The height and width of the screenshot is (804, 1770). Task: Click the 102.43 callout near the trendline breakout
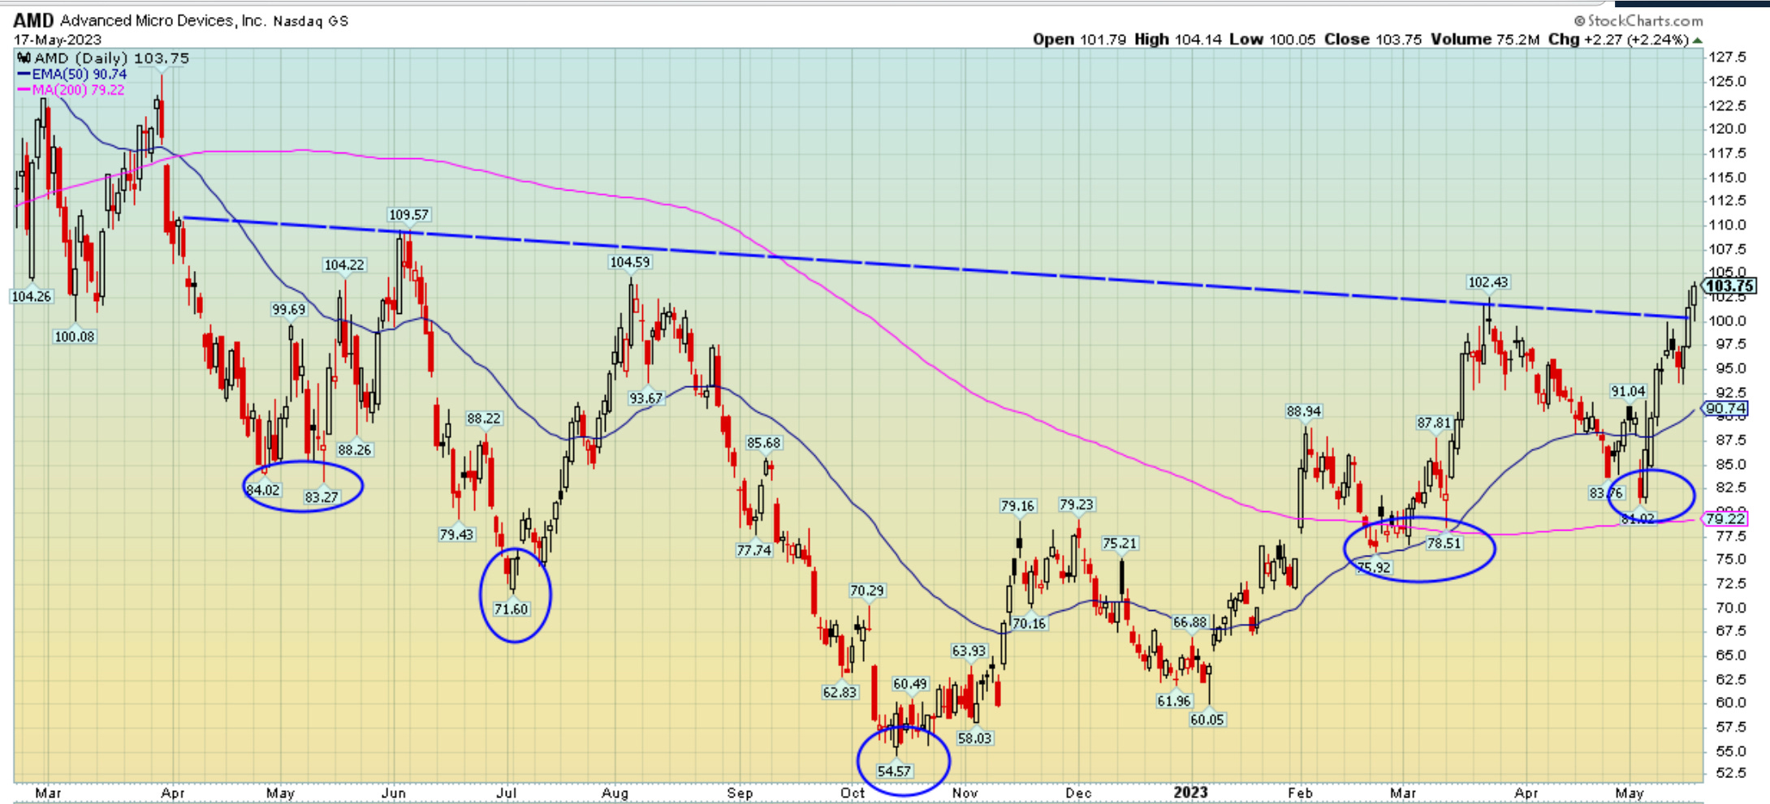click(1489, 282)
